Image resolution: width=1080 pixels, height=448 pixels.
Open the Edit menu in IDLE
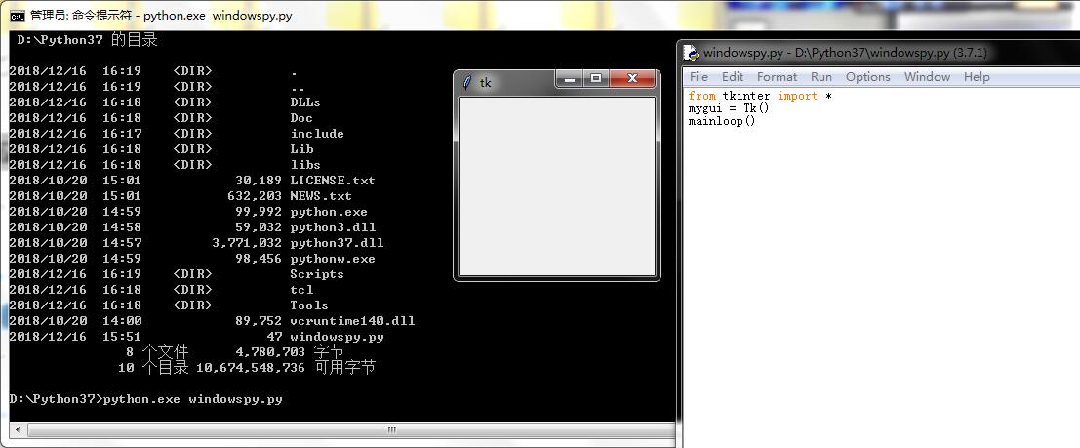732,77
